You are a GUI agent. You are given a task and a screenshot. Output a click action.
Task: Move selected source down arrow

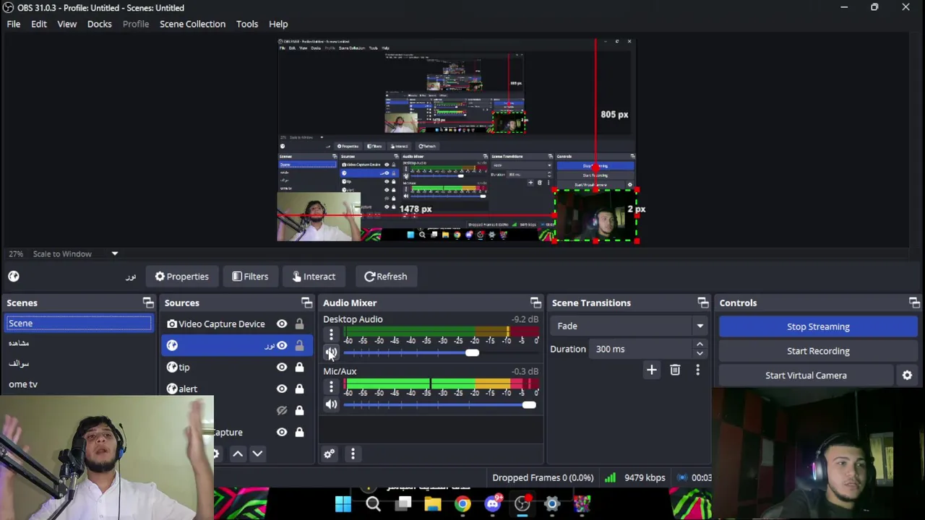[257, 454]
